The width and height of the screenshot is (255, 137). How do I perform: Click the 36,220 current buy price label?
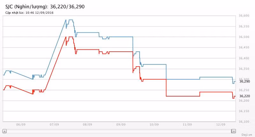[x=244, y=96]
